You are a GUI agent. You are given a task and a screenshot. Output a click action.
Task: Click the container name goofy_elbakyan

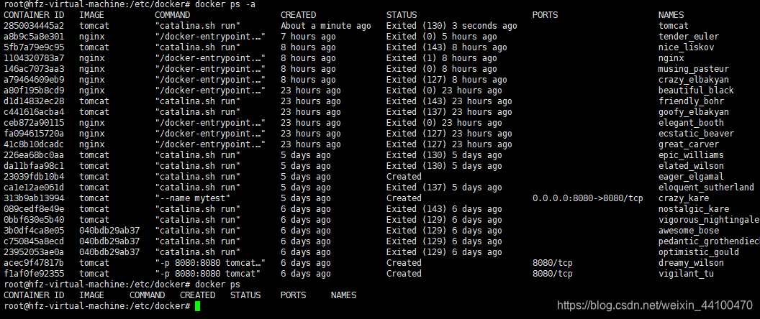pyautogui.click(x=694, y=112)
